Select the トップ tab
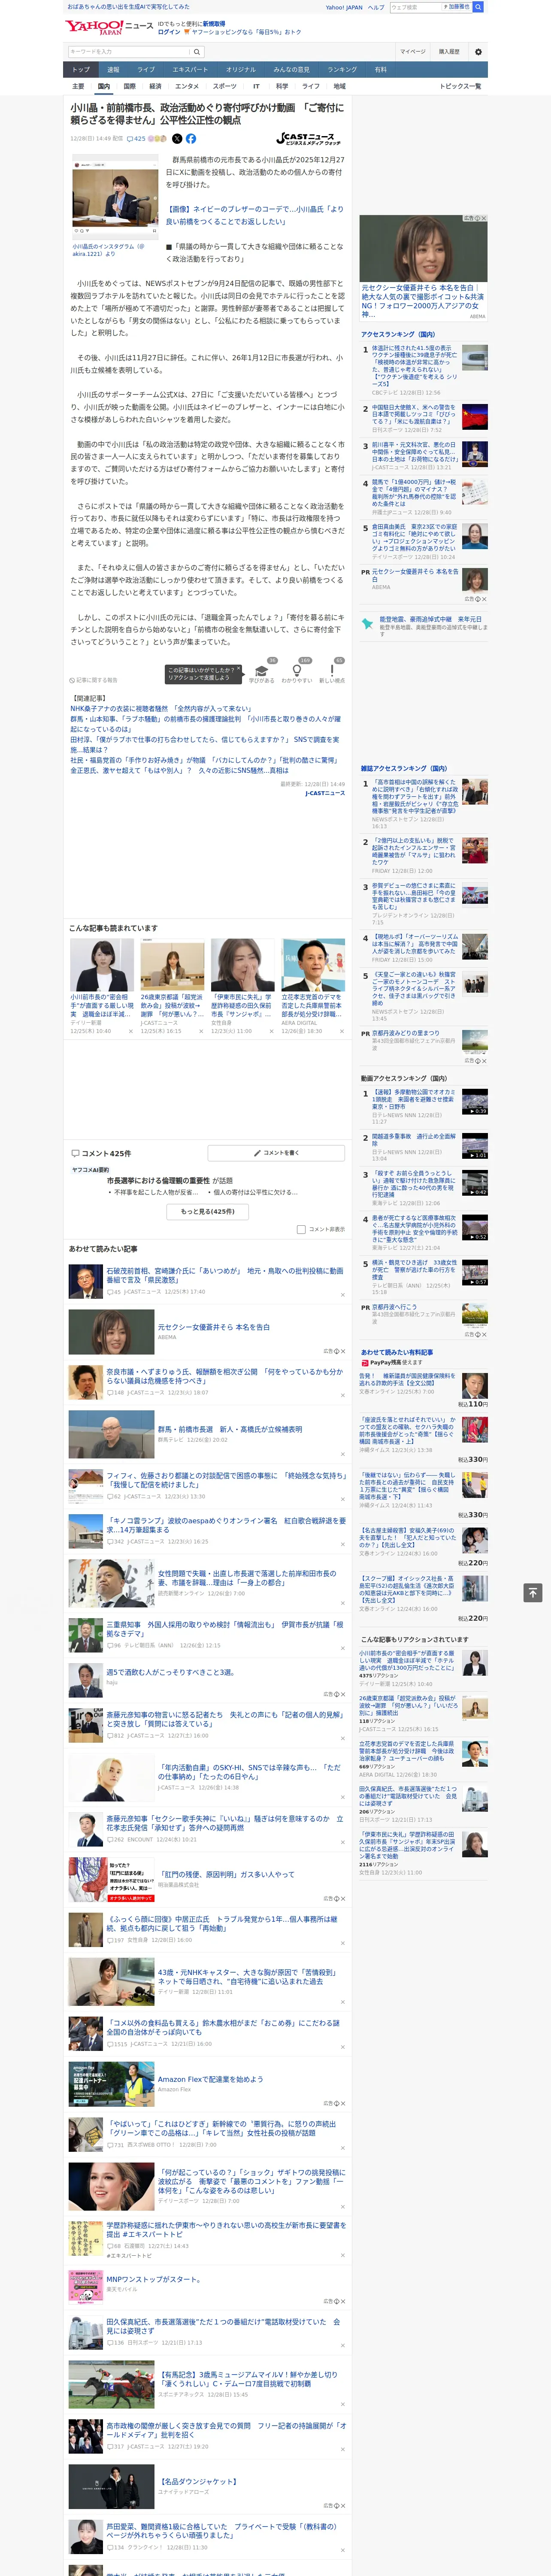Viewport: 551px width, 2576px height. pos(81,70)
